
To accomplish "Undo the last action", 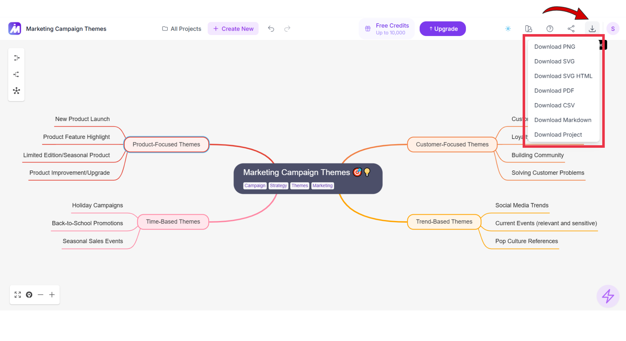I will pos(271,29).
